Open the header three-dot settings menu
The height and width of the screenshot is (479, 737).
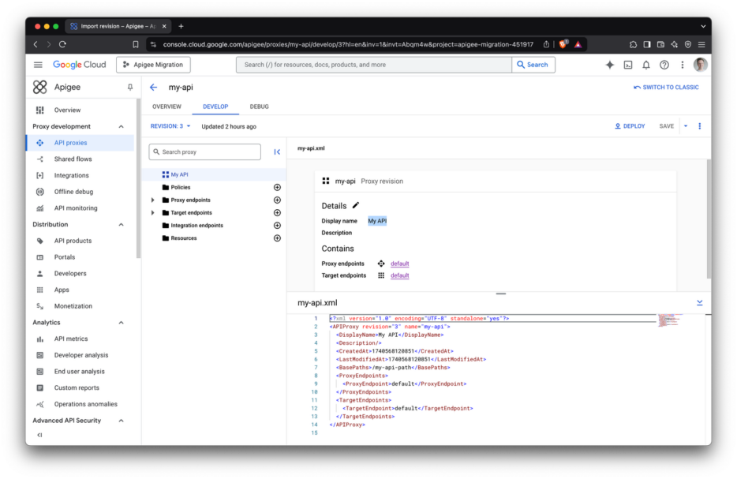tap(683, 65)
